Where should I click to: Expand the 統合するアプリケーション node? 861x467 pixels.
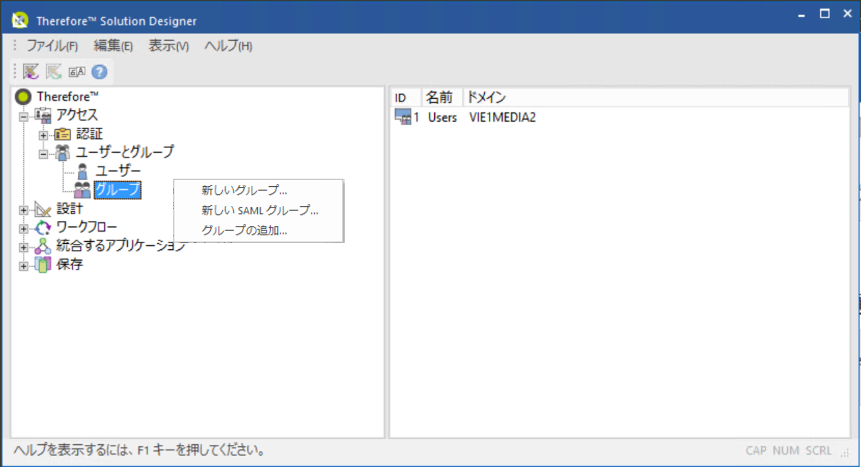coord(23,247)
